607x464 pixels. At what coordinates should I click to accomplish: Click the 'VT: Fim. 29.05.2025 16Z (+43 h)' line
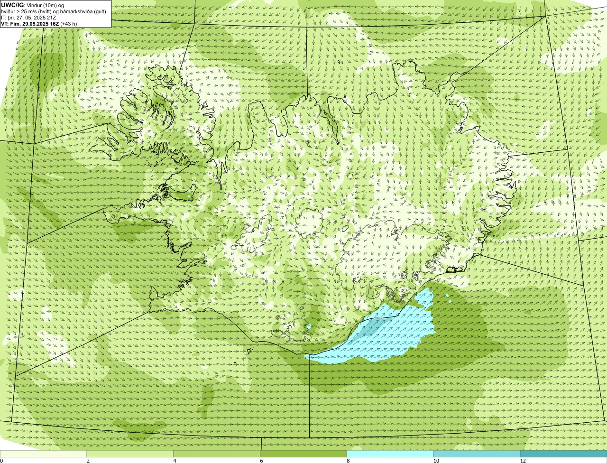point(39,24)
